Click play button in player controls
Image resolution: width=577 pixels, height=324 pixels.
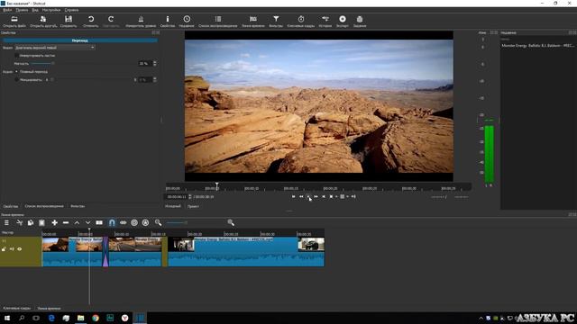coord(308,196)
